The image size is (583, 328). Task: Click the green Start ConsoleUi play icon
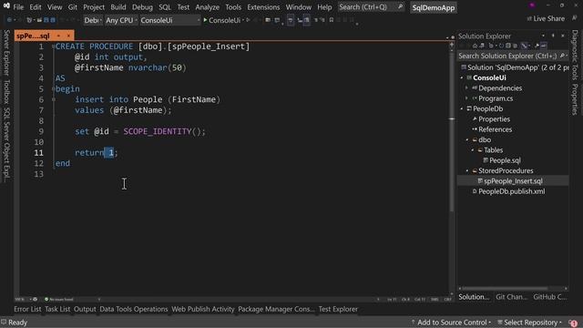205,20
